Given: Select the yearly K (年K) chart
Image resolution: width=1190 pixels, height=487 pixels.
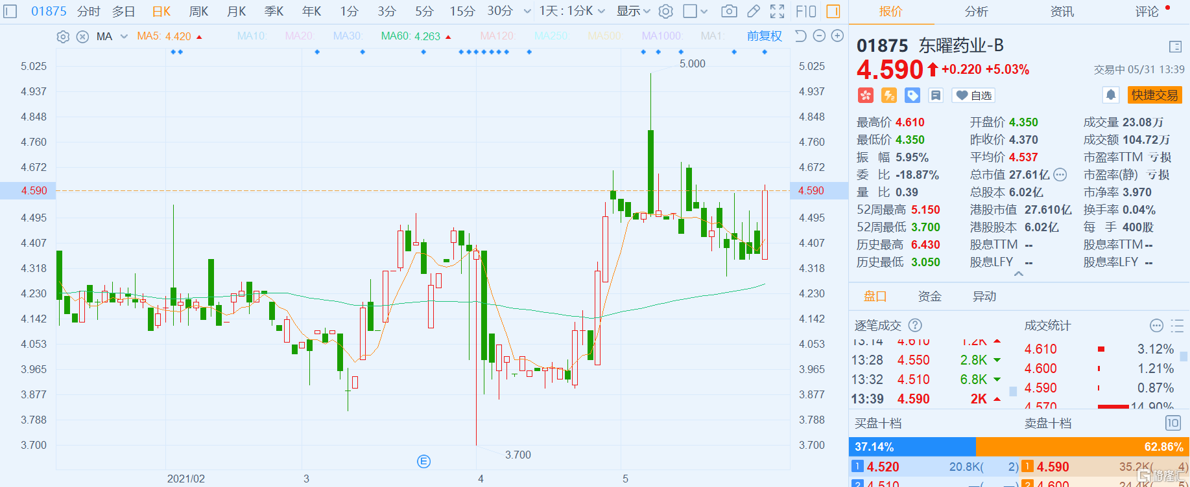Looking at the screenshot, I should coord(311,11).
